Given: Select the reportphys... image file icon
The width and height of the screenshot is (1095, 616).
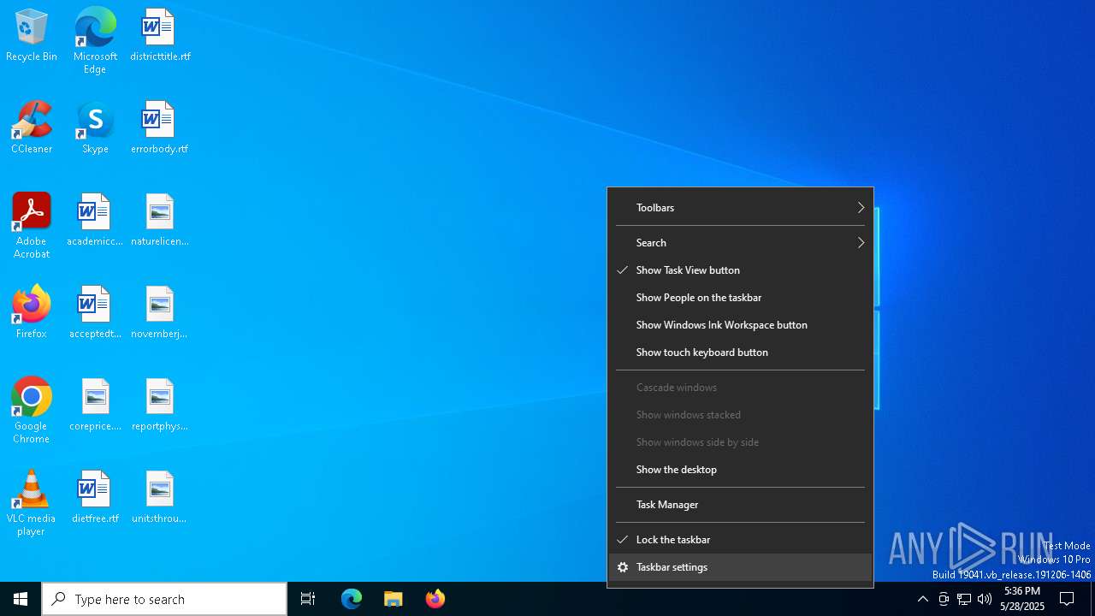Looking at the screenshot, I should [160, 405].
